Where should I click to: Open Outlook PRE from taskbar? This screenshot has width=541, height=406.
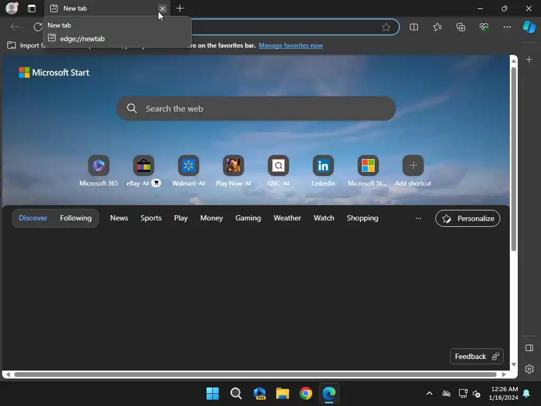tap(259, 393)
